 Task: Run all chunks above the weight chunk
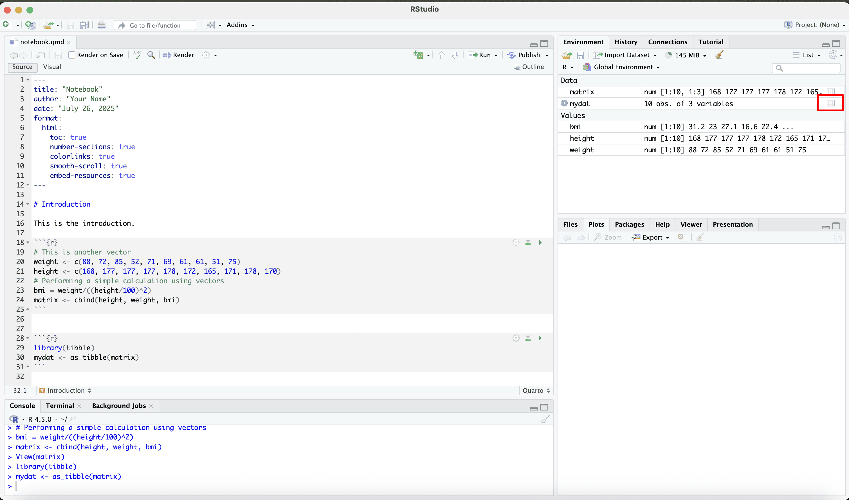point(528,243)
